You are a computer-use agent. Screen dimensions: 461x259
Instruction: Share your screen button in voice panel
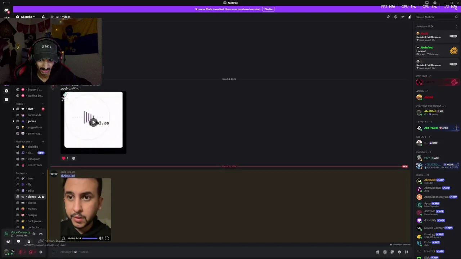coord(18,242)
